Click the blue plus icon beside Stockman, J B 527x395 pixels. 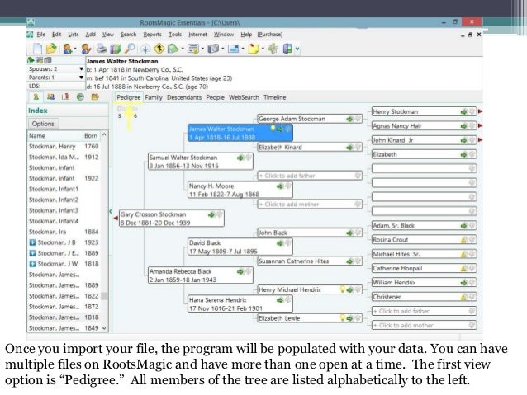32,243
